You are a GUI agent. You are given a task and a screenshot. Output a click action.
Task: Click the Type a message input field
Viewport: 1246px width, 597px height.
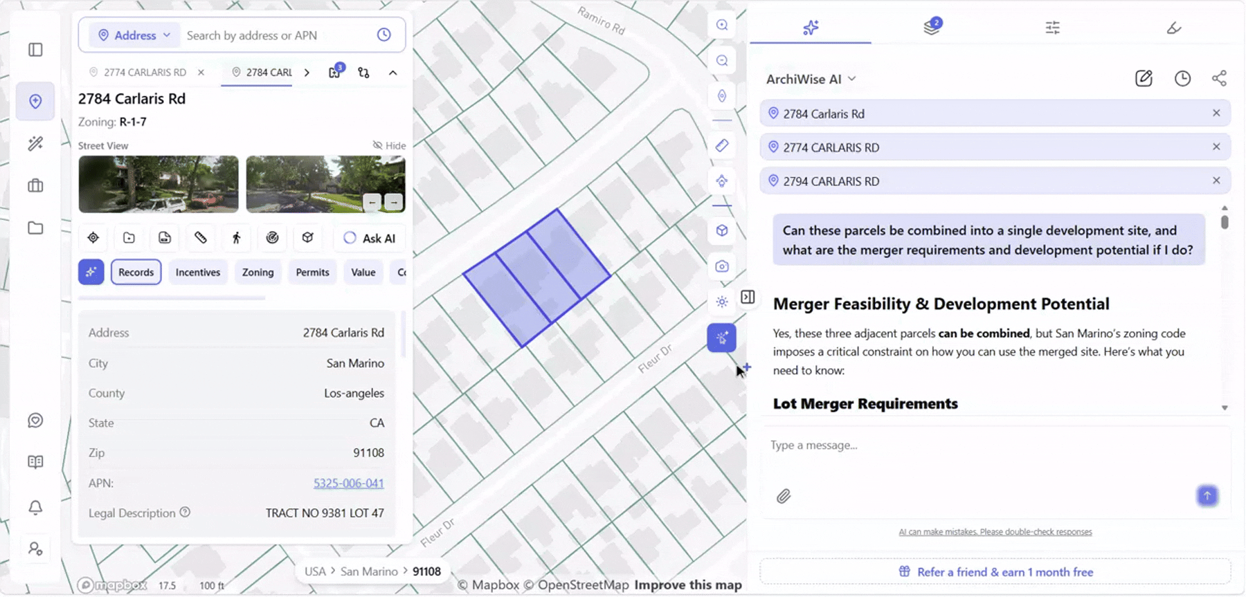995,446
